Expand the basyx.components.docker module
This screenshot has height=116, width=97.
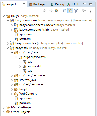pyautogui.click(x=12, y=25)
